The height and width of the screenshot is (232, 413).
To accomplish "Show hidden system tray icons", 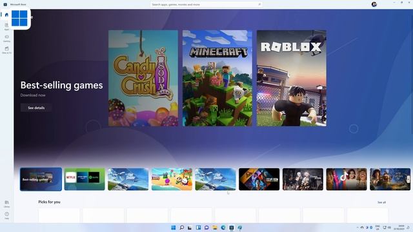I will tap(358, 227).
